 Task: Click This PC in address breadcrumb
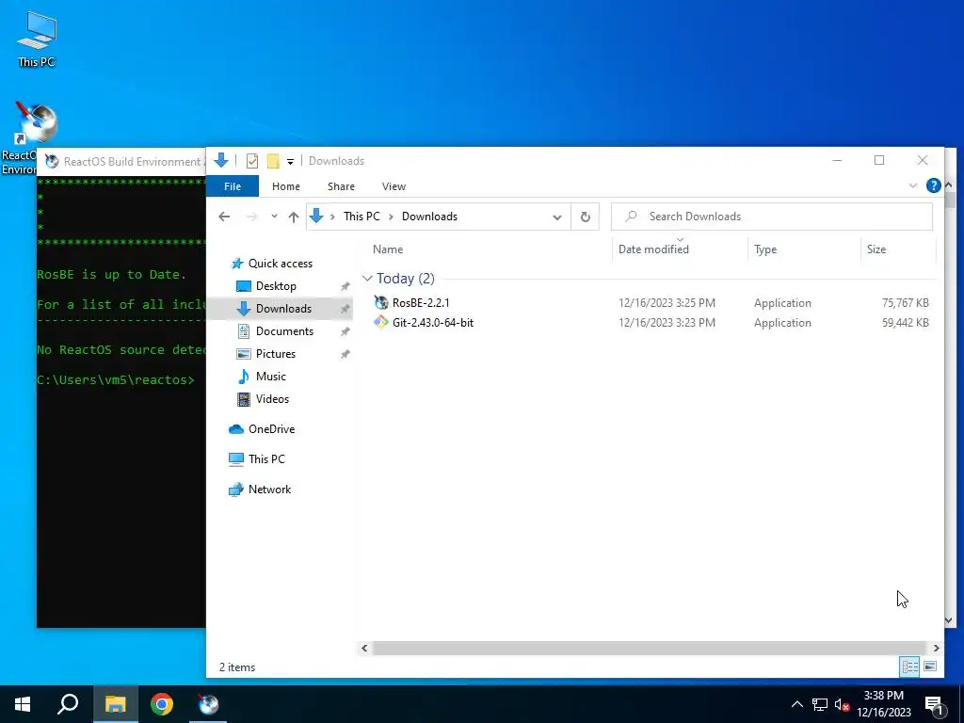coord(361,217)
